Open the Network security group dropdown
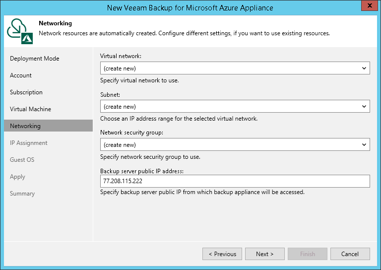This screenshot has height=270, width=381. [x=235, y=144]
